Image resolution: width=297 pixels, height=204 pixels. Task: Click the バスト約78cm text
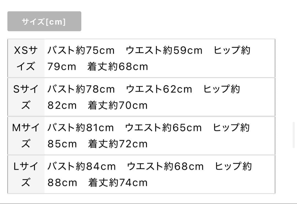pos(81,89)
